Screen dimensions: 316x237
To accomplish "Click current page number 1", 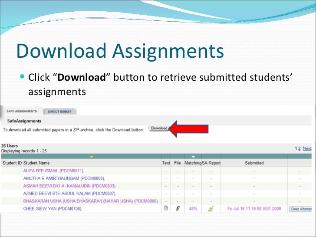I will (296, 148).
